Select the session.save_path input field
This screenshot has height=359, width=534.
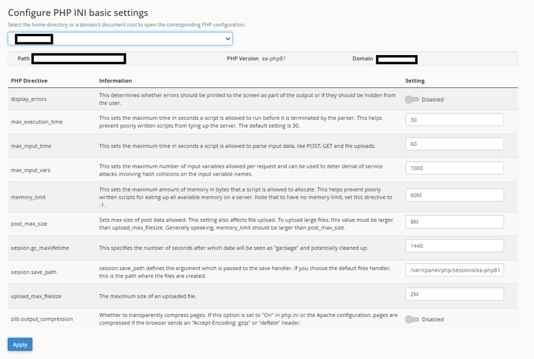coord(454,270)
